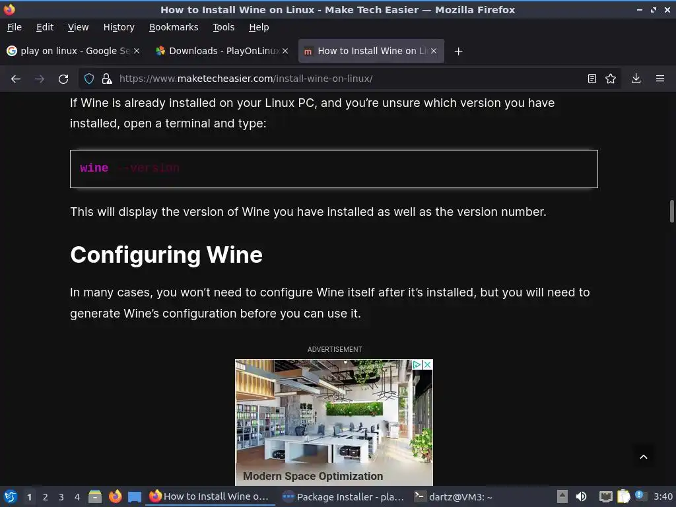The image size is (676, 507).
Task: Open the volume control in system tray
Action: point(581,496)
